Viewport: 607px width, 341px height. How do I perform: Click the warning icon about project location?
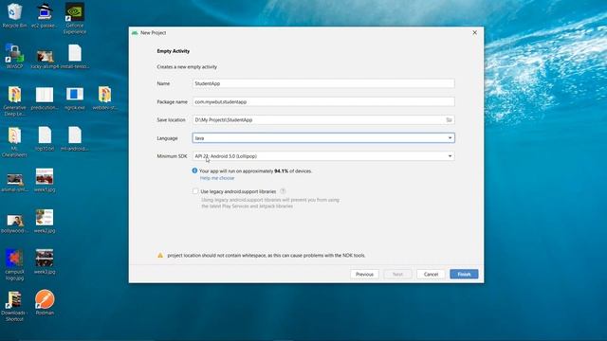click(160, 255)
